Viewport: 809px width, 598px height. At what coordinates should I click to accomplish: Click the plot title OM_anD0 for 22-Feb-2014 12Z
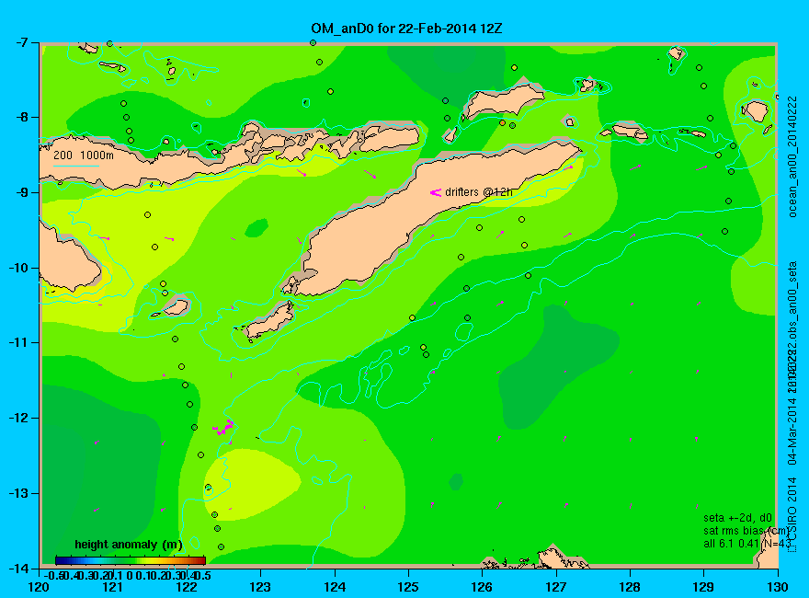406,29
